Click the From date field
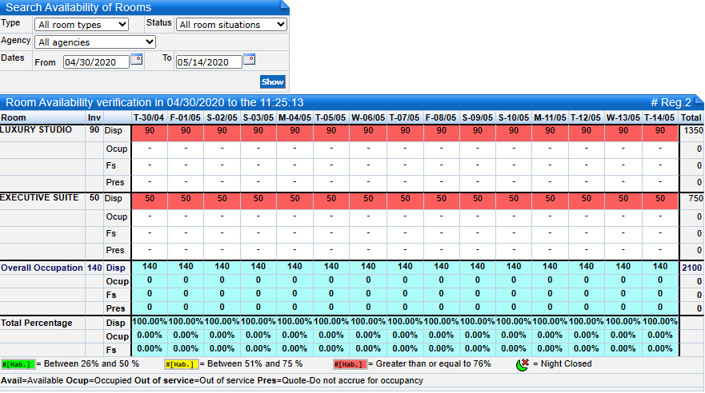This screenshot has width=705, height=393. pyautogui.click(x=96, y=62)
